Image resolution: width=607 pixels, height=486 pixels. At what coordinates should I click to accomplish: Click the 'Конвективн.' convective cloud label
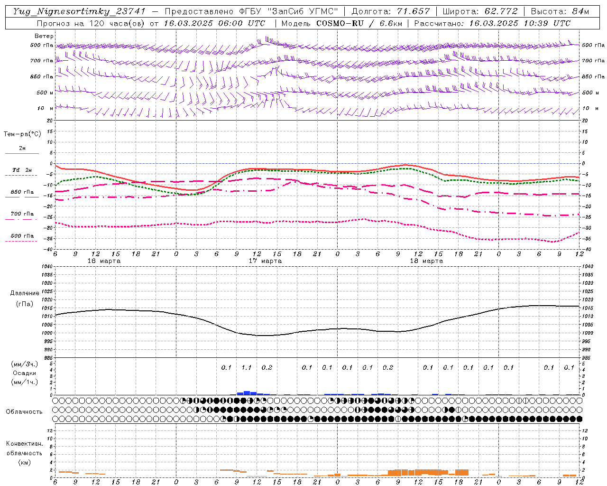pos(24,444)
